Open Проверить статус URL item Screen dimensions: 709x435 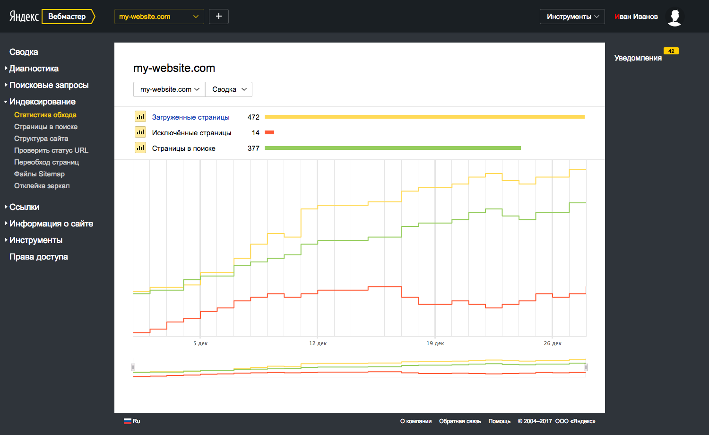(x=51, y=150)
